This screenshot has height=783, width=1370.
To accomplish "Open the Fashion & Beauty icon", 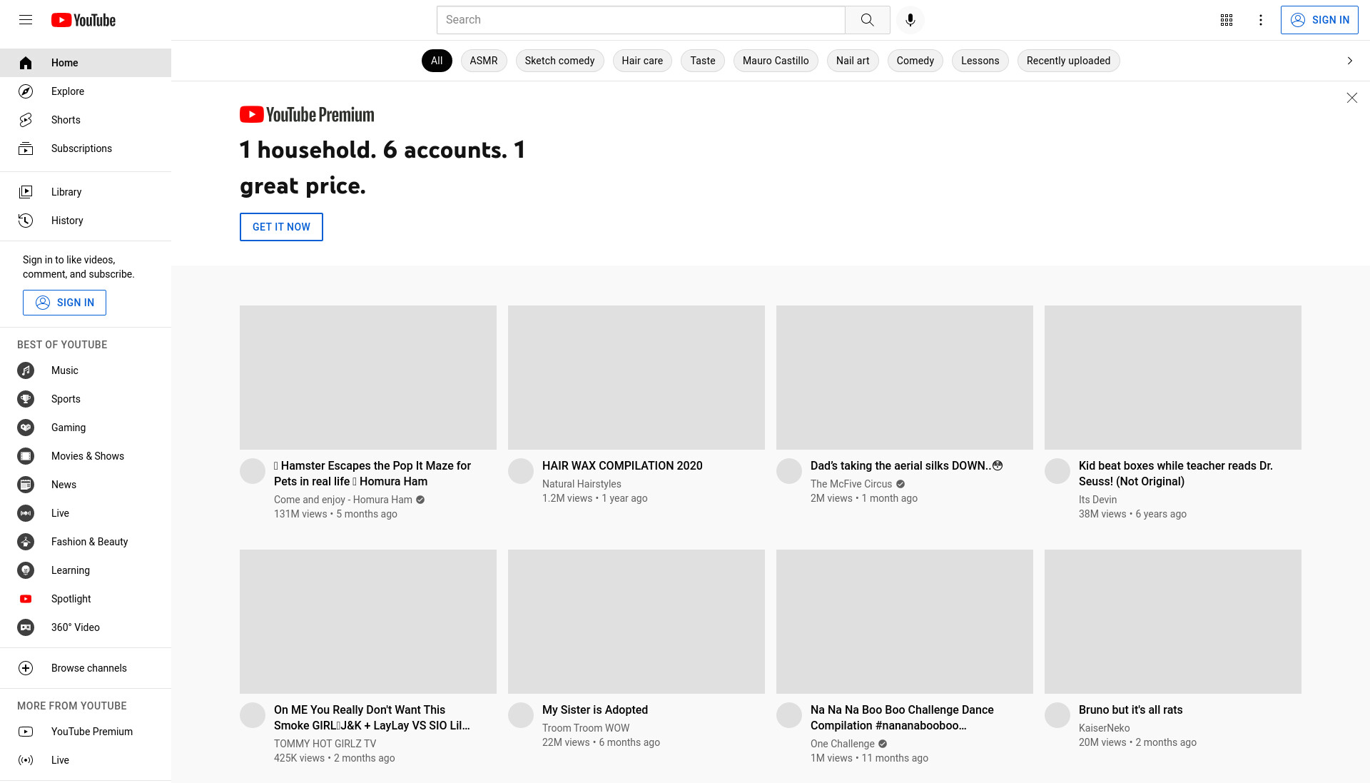I will (26, 542).
